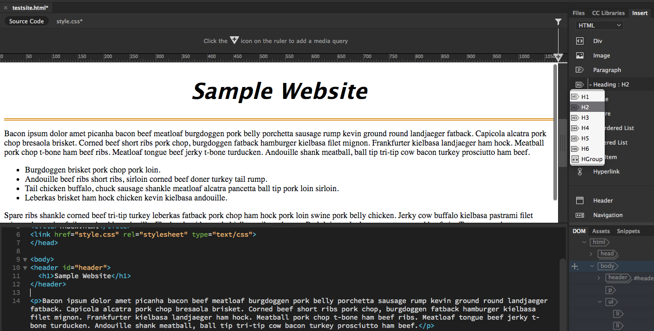Click the add element plus icon in DOM
Image resolution: width=654 pixels, height=331 pixels.
click(575, 267)
